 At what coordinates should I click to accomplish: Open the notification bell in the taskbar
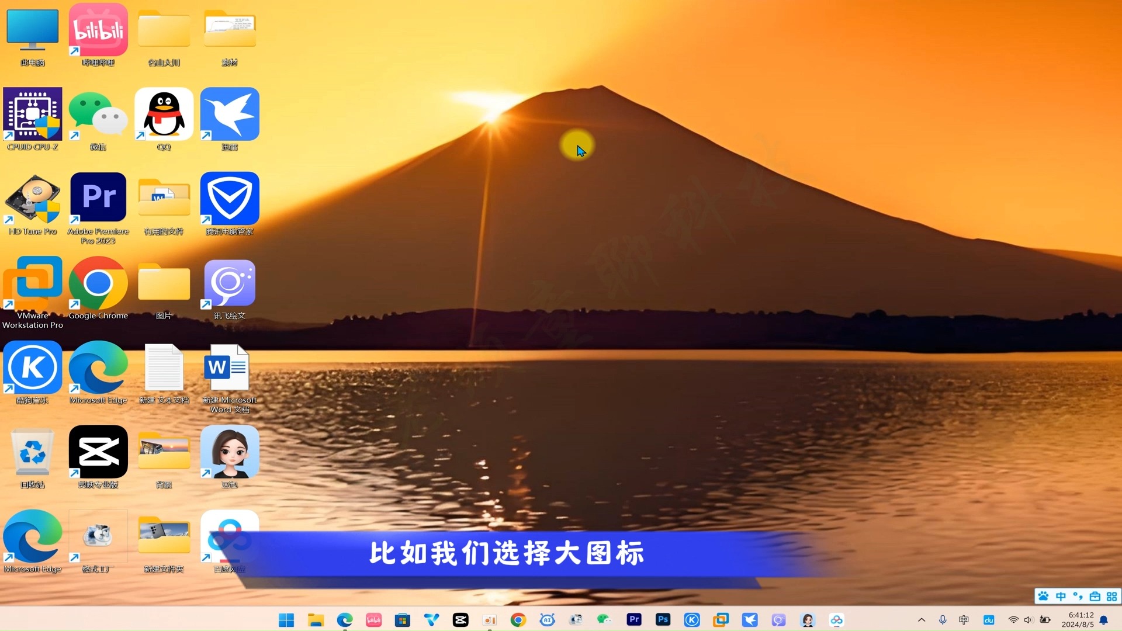1104,620
